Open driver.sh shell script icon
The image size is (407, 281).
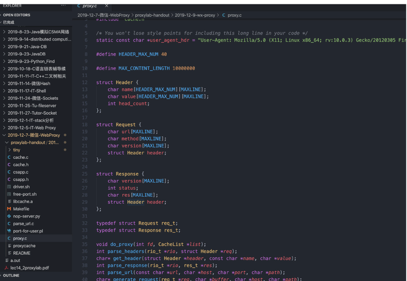coord(9,187)
